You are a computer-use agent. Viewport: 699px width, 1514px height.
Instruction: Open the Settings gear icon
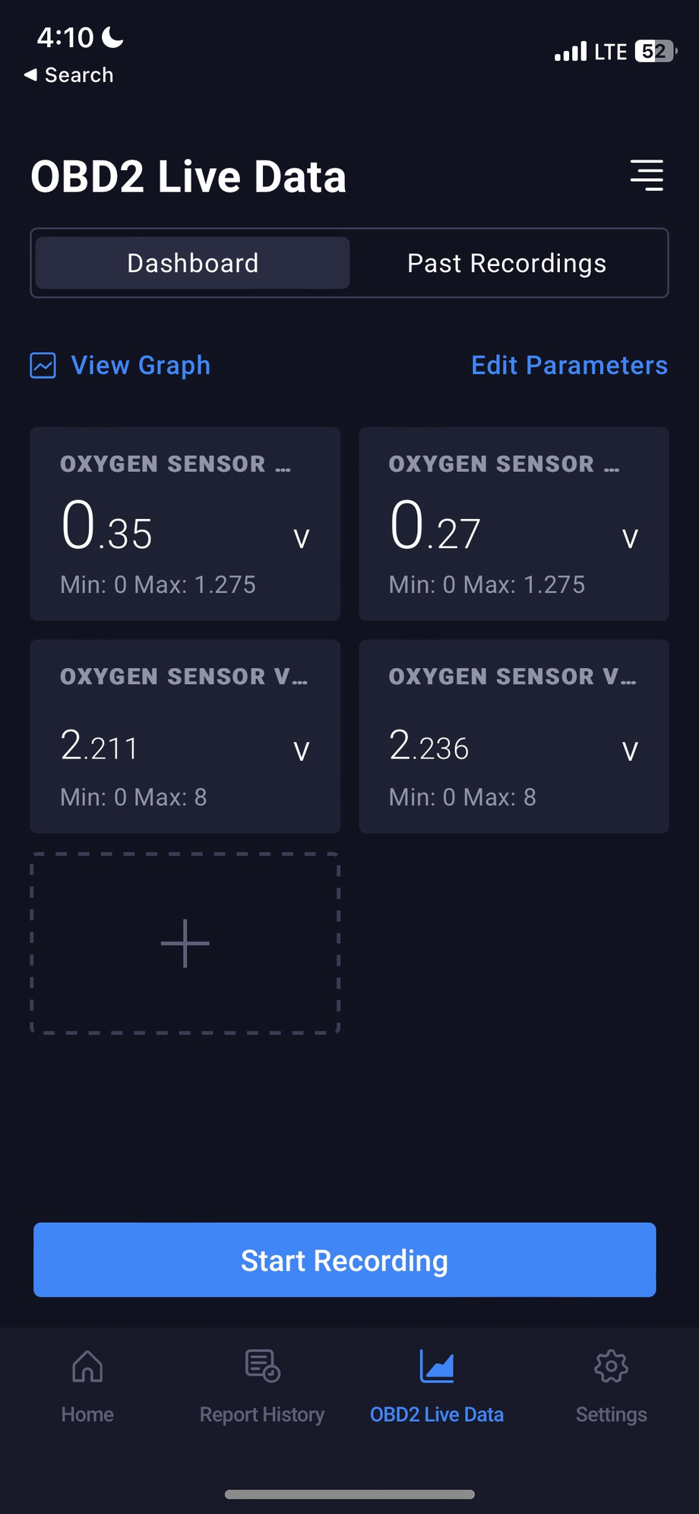(611, 1367)
